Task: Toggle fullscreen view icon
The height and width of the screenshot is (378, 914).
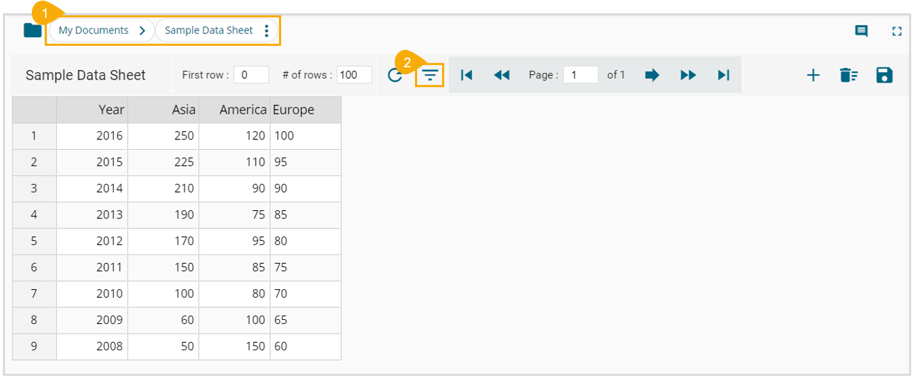Action: click(897, 31)
